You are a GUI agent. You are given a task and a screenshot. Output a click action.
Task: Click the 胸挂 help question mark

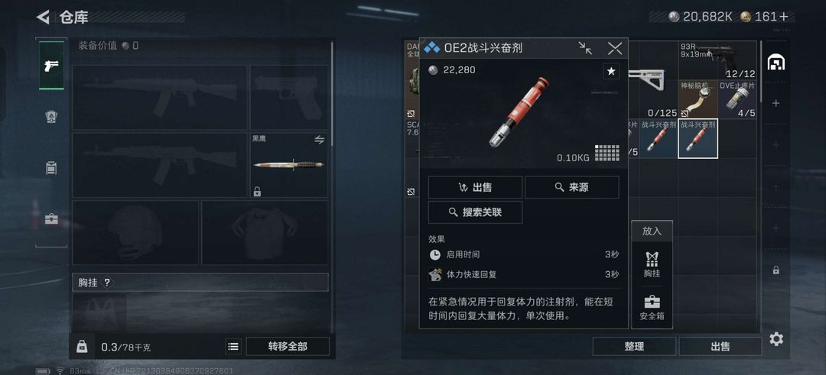tap(107, 283)
